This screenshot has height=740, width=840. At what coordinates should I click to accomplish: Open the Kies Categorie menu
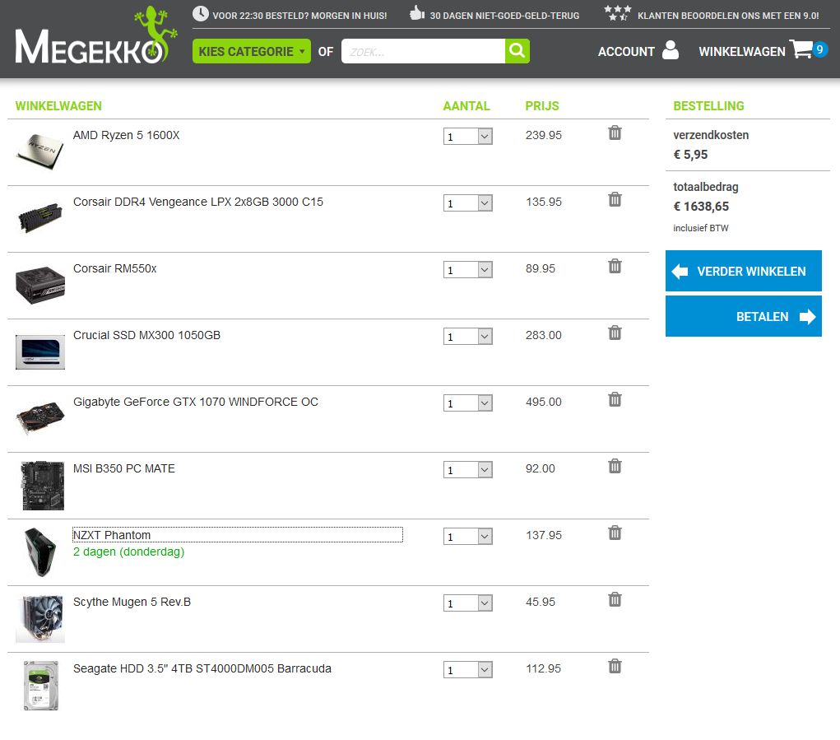pos(251,51)
